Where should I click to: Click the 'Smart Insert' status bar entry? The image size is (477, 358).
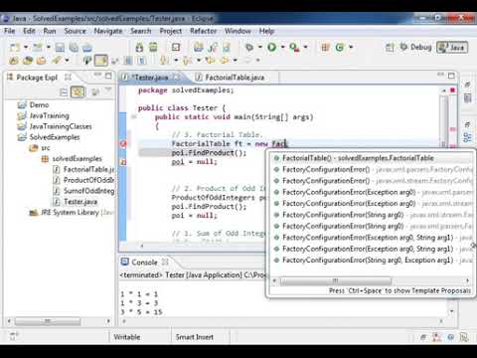pos(195,337)
